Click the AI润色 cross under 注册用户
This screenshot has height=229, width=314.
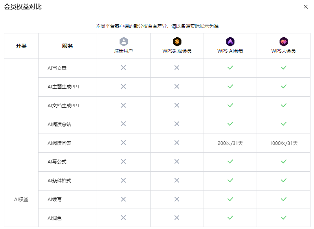(123, 218)
